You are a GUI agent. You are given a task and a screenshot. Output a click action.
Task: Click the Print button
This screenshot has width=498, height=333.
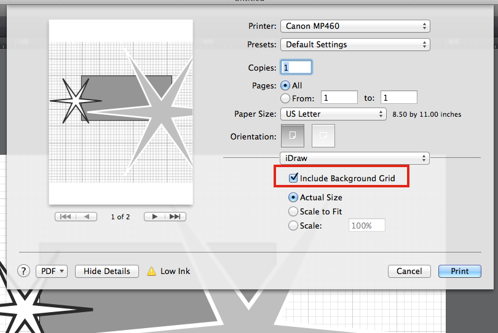[459, 271]
